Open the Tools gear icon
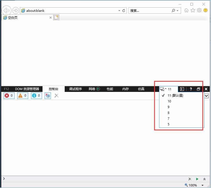The height and width of the screenshot is (188, 211). pos(199,10)
